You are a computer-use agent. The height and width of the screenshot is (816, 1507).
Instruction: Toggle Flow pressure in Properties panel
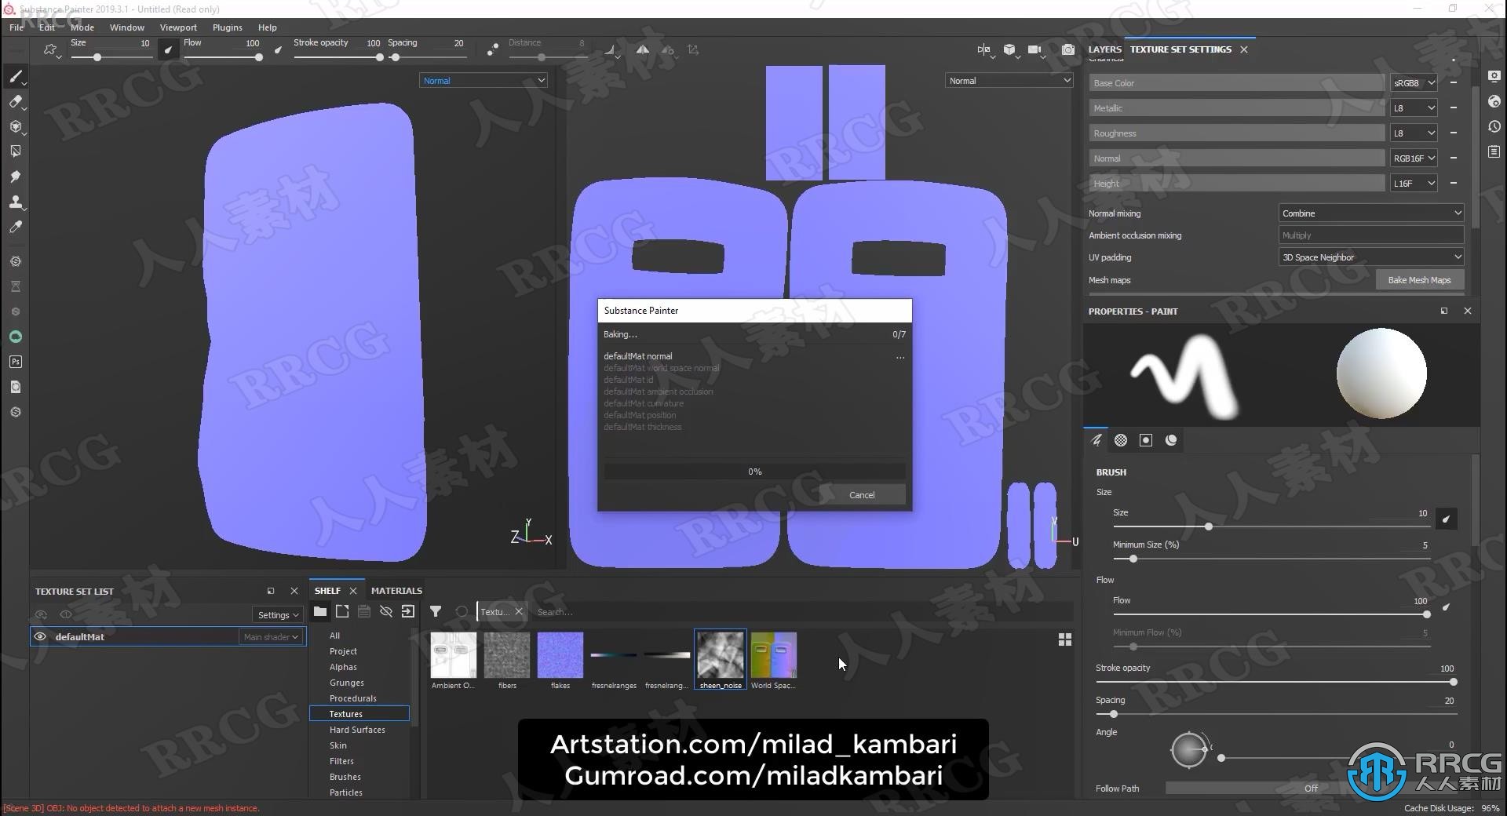click(x=1447, y=607)
